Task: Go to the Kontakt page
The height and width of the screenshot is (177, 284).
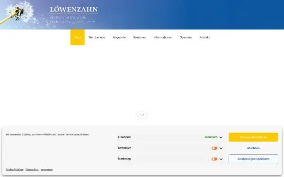Action: click(x=204, y=37)
